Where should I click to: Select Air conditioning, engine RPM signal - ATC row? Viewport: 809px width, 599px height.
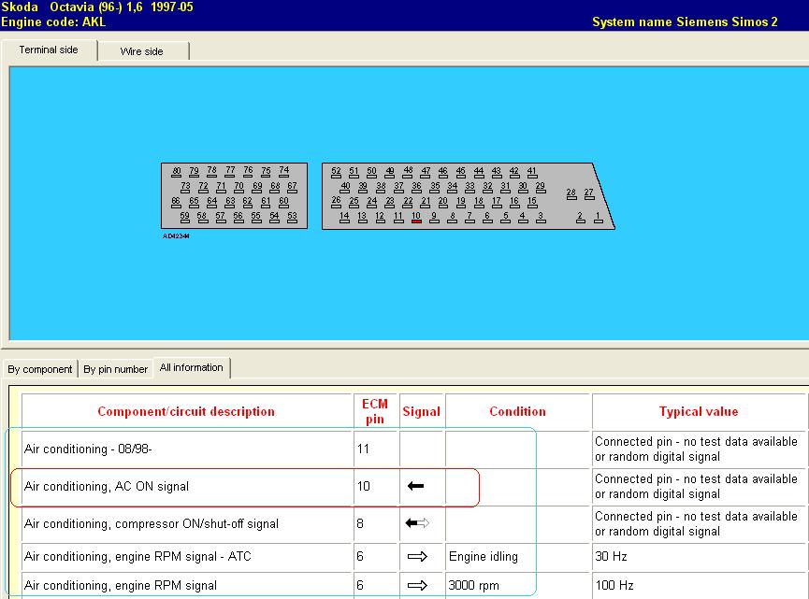pyautogui.click(x=186, y=557)
